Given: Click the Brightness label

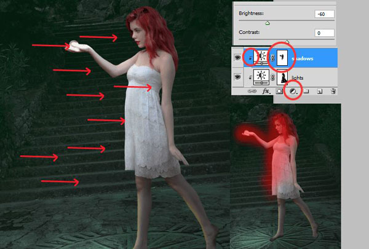Looking at the screenshot, I should click(251, 13).
